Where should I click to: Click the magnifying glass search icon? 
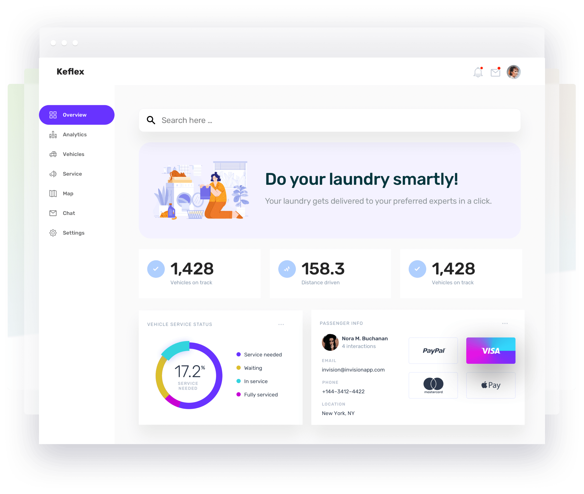click(151, 120)
